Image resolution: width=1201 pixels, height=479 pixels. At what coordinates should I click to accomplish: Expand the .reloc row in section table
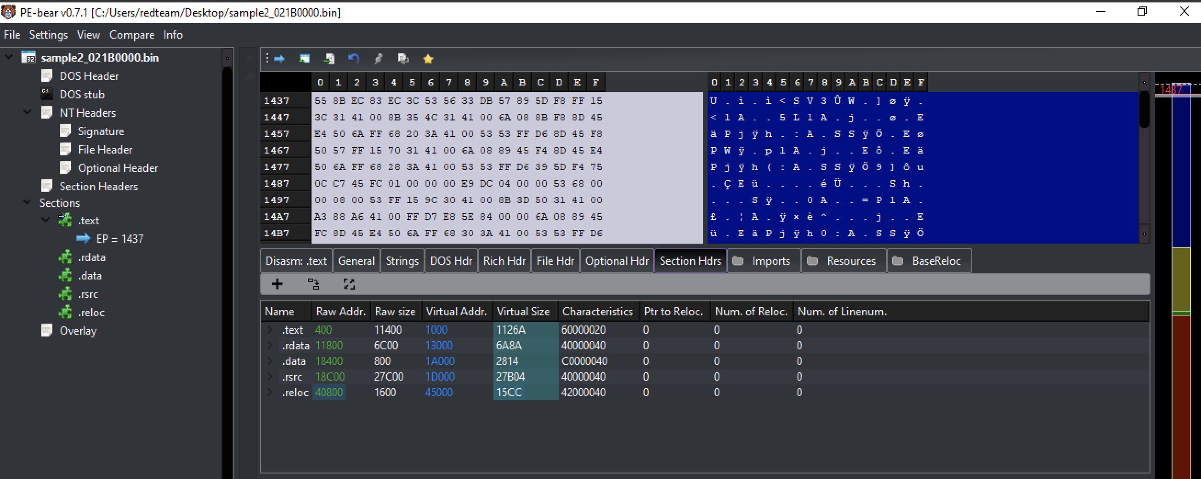coord(270,392)
